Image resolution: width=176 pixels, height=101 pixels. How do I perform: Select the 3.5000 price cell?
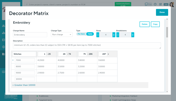[x=67, y=67]
